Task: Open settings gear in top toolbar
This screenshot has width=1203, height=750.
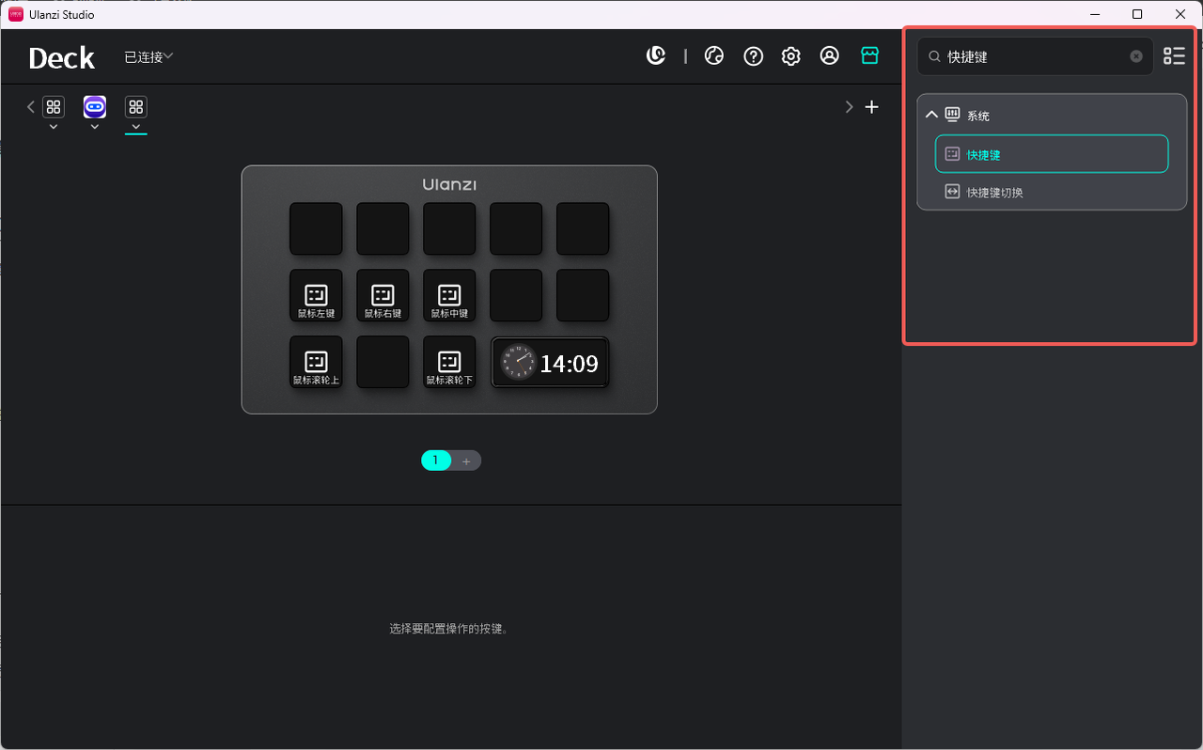Action: pos(791,56)
